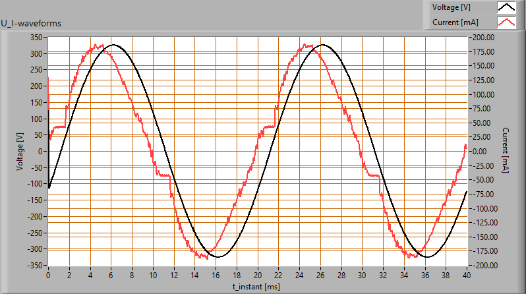Click the 10 tick on the time axis
This screenshot has height=294, width=526.
[x=153, y=274]
